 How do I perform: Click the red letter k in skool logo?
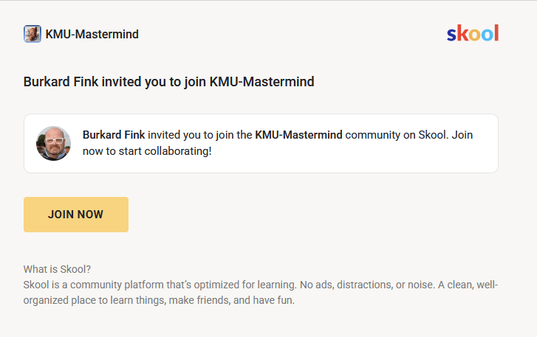pyautogui.click(x=462, y=33)
